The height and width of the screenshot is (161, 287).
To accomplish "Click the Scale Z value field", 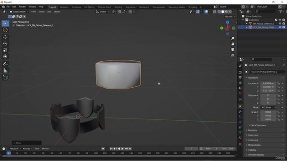I will point(268,119).
